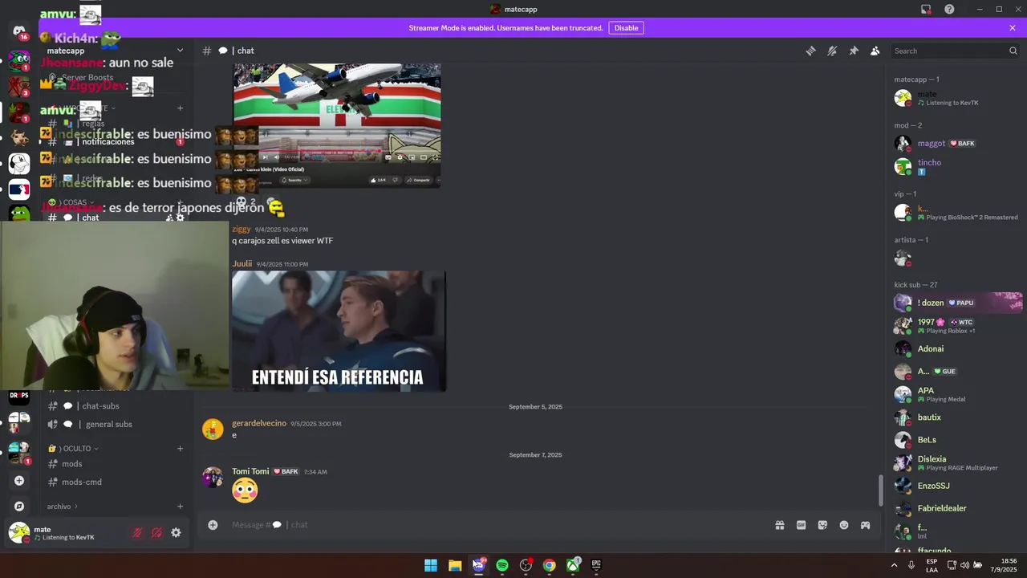Click the chat message area scrollbar
Image resolution: width=1027 pixels, height=578 pixels.
click(880, 490)
